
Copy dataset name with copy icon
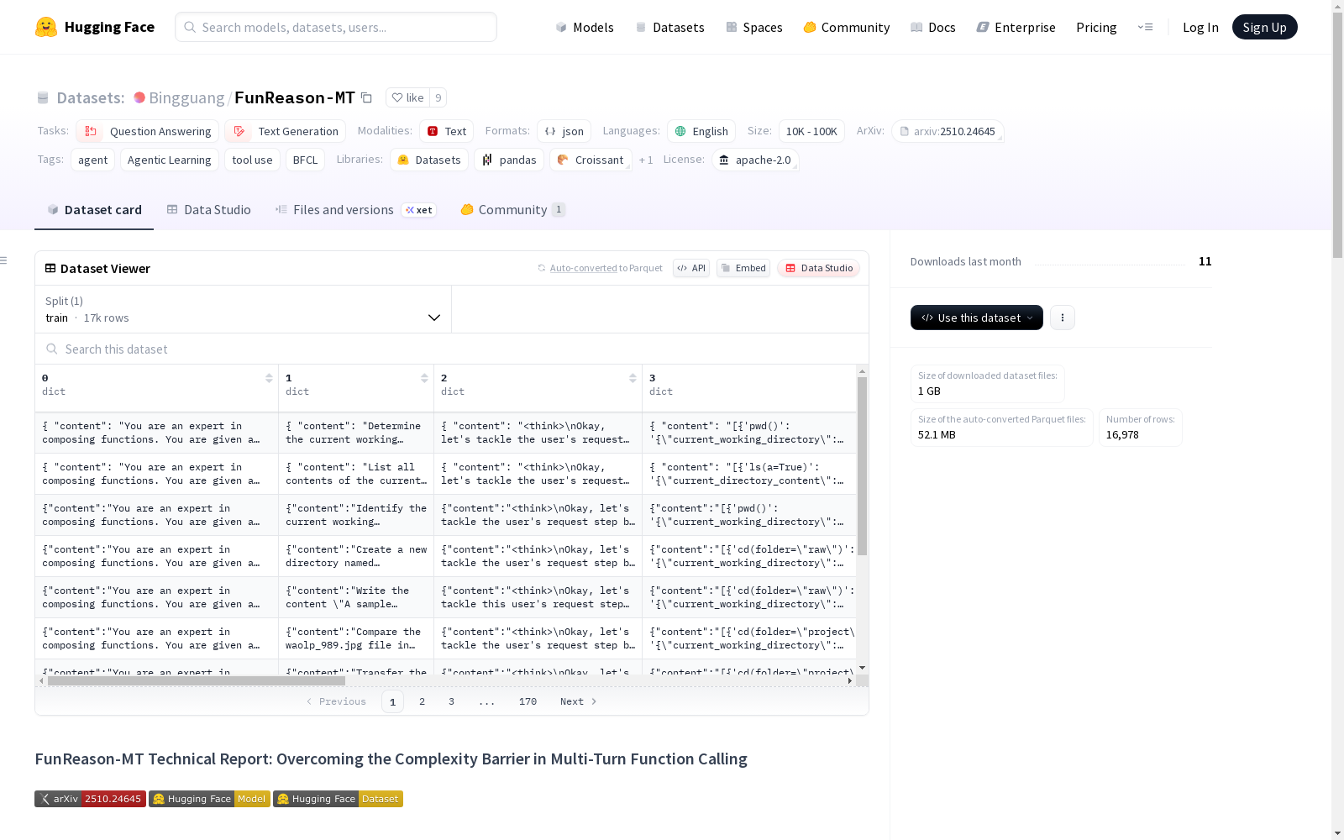367,97
